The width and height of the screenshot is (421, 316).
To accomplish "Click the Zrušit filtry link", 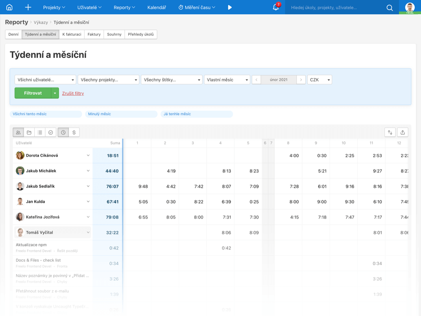I will (x=73, y=93).
